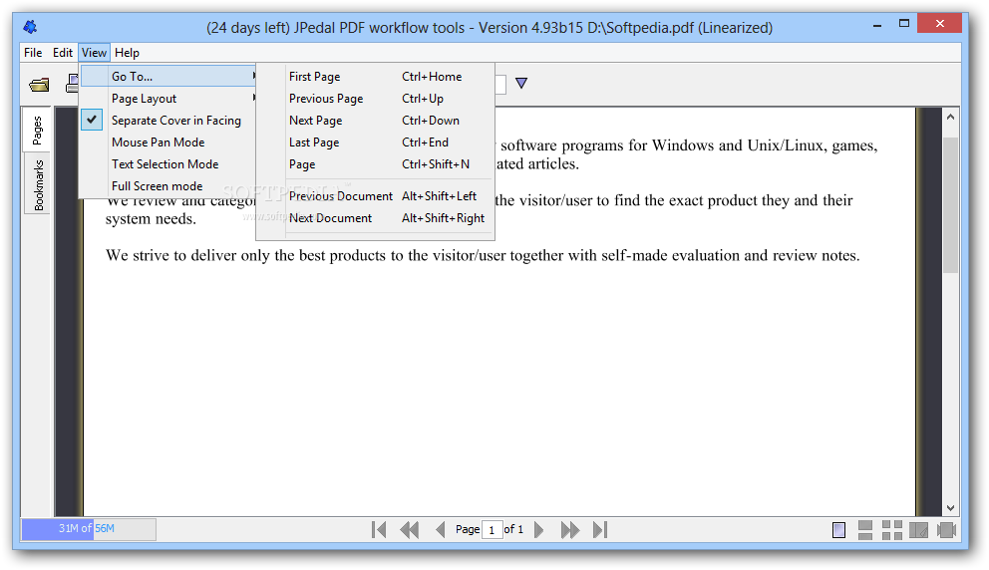
Task: Choose Previous Page menu entry
Action: tap(376, 99)
